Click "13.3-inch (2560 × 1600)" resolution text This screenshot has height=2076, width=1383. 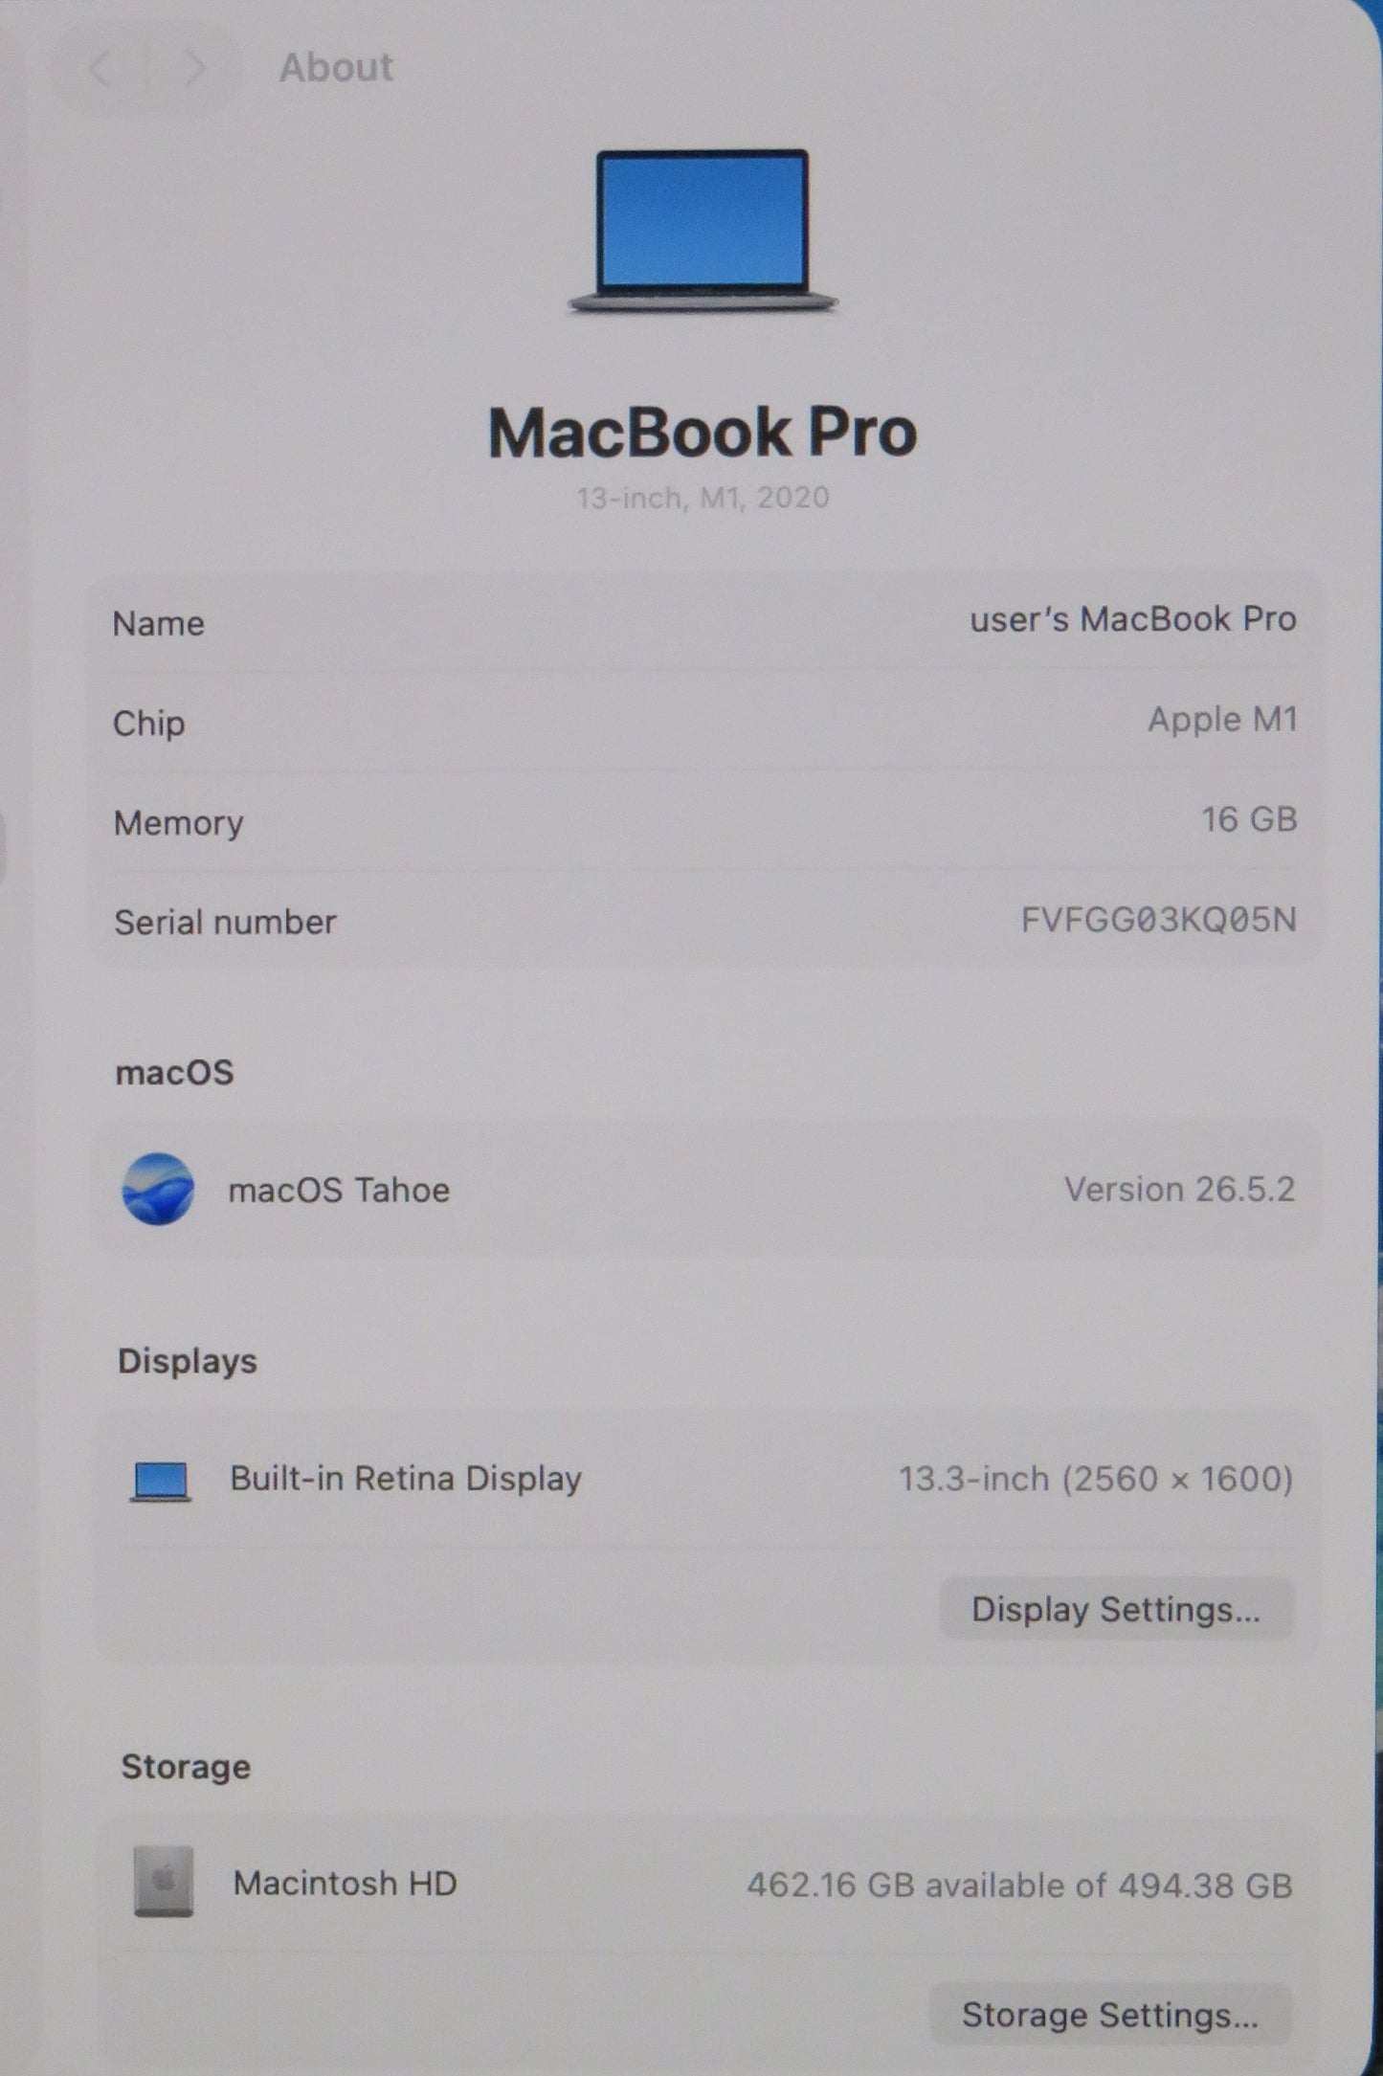(x=1095, y=1480)
